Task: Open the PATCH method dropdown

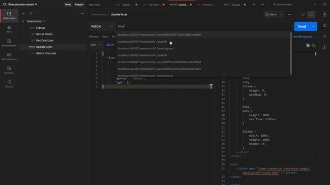Action: (102, 26)
